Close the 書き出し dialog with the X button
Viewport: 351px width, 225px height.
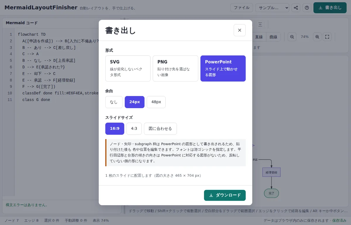pyautogui.click(x=240, y=30)
